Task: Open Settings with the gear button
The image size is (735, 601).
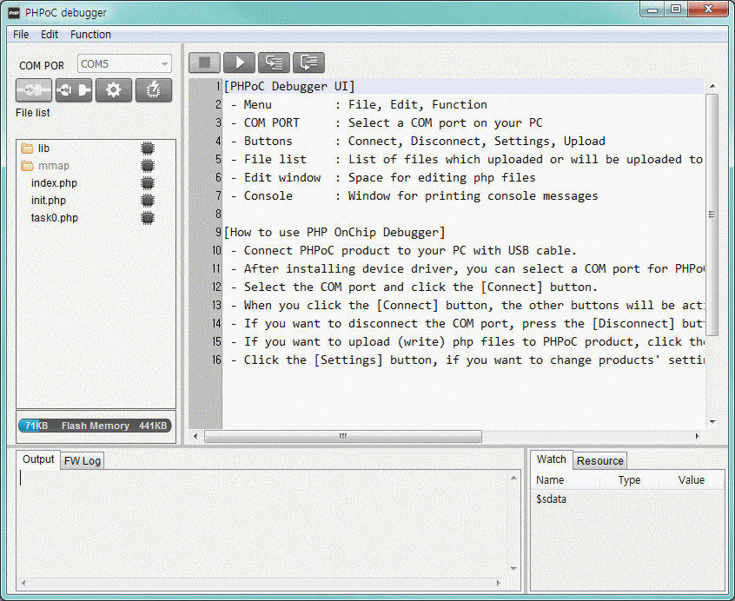Action: pos(114,89)
